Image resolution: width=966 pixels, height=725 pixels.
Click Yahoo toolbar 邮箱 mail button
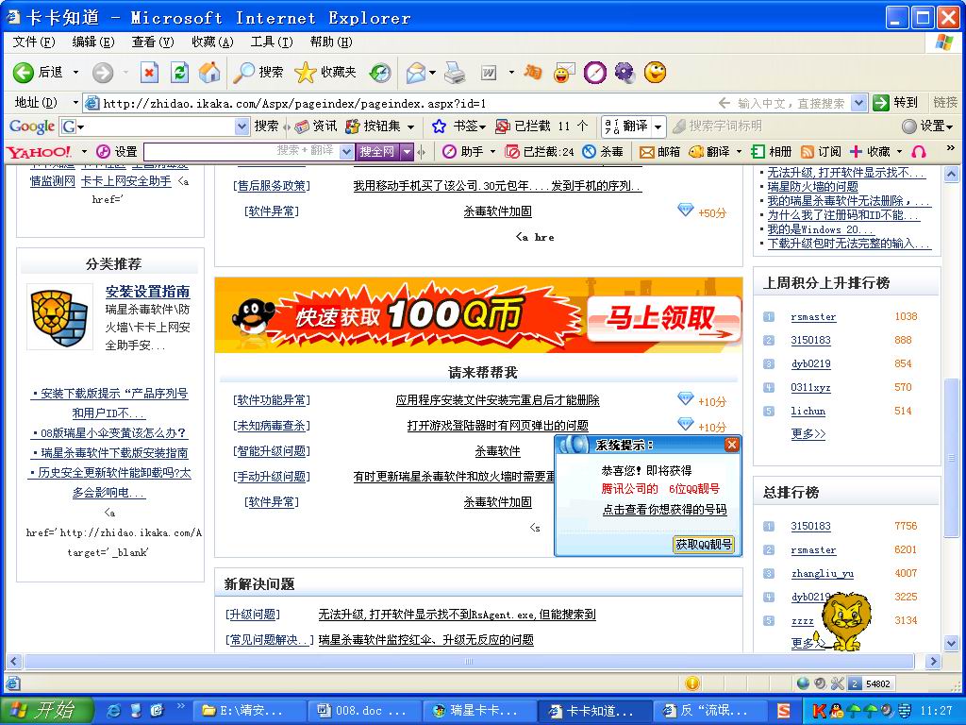659,152
